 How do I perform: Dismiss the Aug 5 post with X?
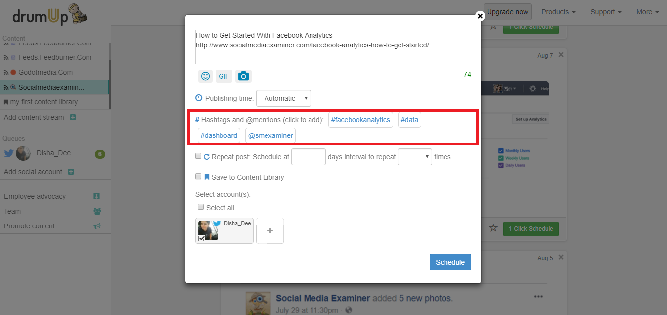561,258
